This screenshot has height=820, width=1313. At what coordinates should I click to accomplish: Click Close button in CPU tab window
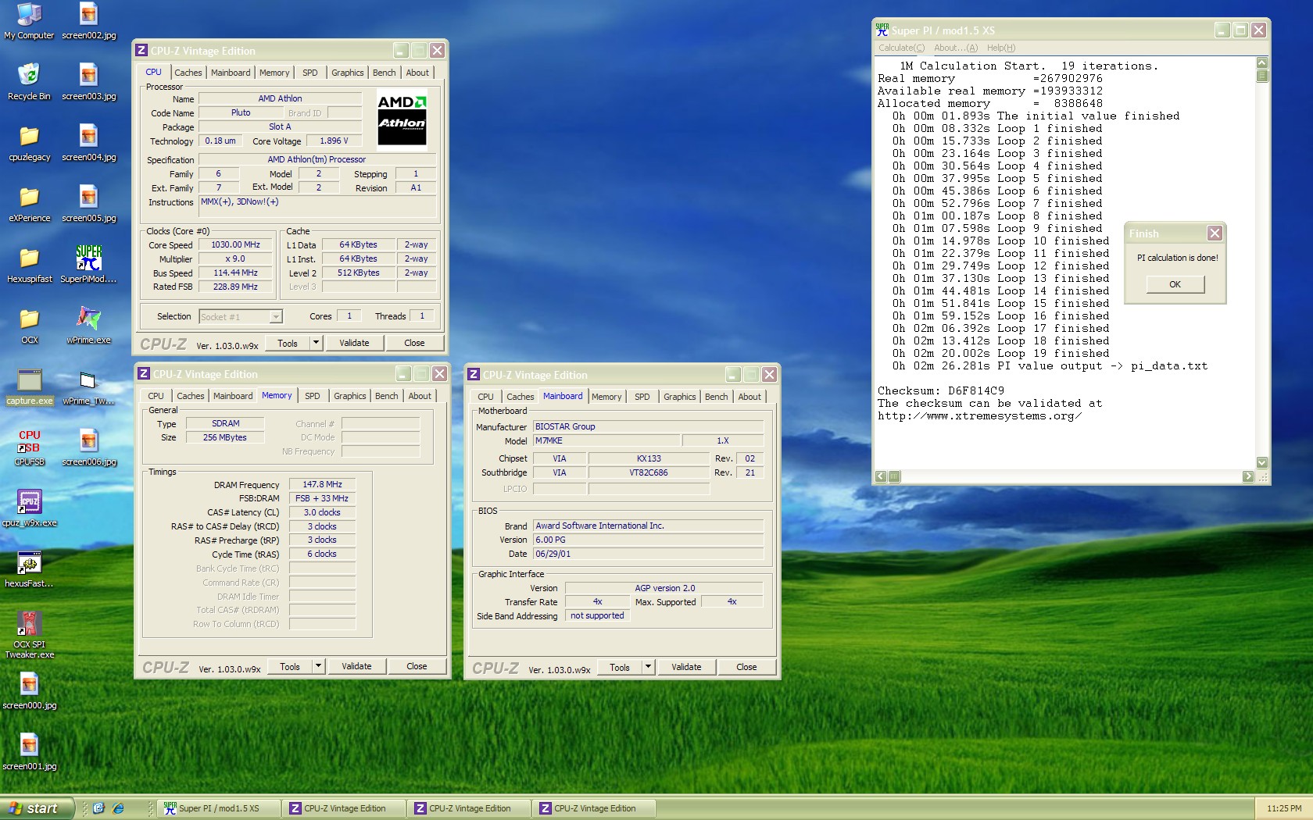click(x=414, y=343)
